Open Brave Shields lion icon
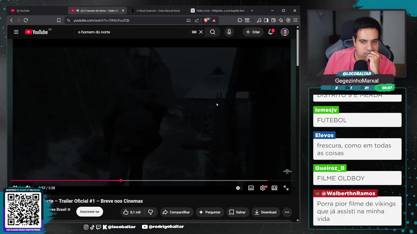 click(206, 20)
